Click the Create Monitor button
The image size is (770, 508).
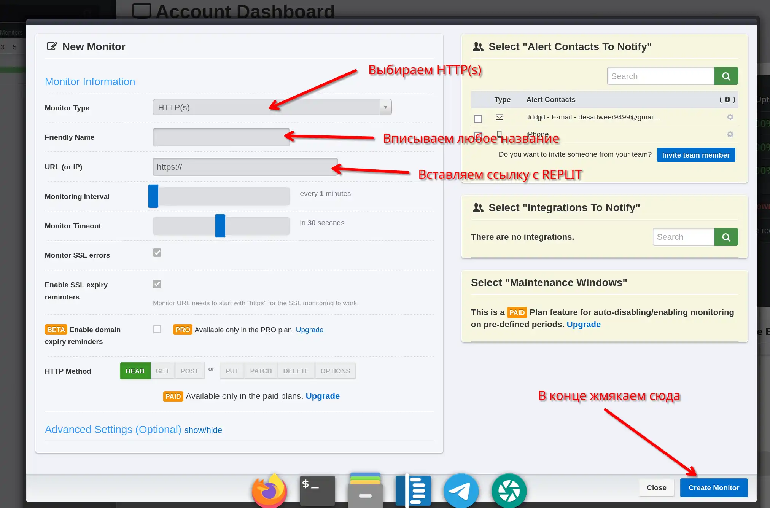(x=714, y=487)
